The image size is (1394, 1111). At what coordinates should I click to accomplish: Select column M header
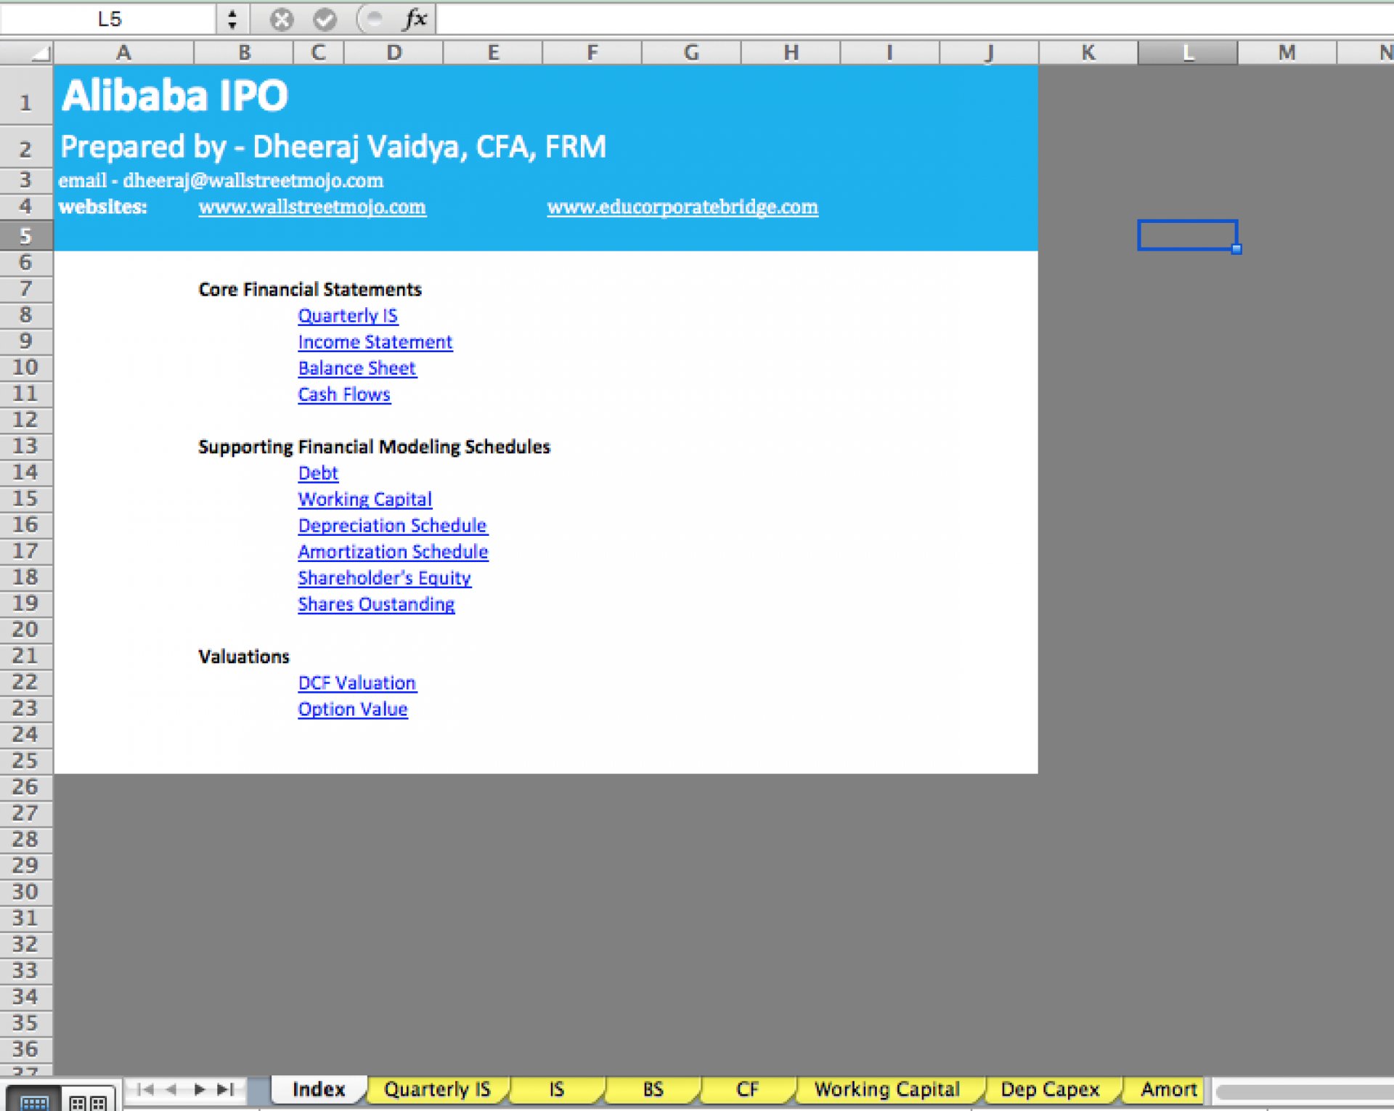pos(1287,52)
